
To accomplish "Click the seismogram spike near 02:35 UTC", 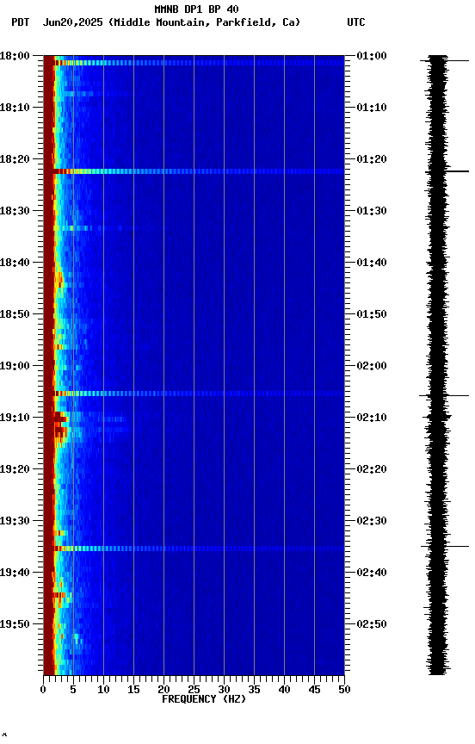I will 445,547.
